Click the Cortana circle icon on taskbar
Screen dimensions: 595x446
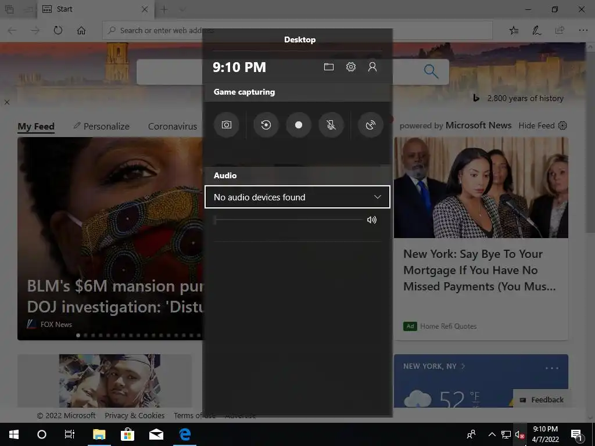42,434
